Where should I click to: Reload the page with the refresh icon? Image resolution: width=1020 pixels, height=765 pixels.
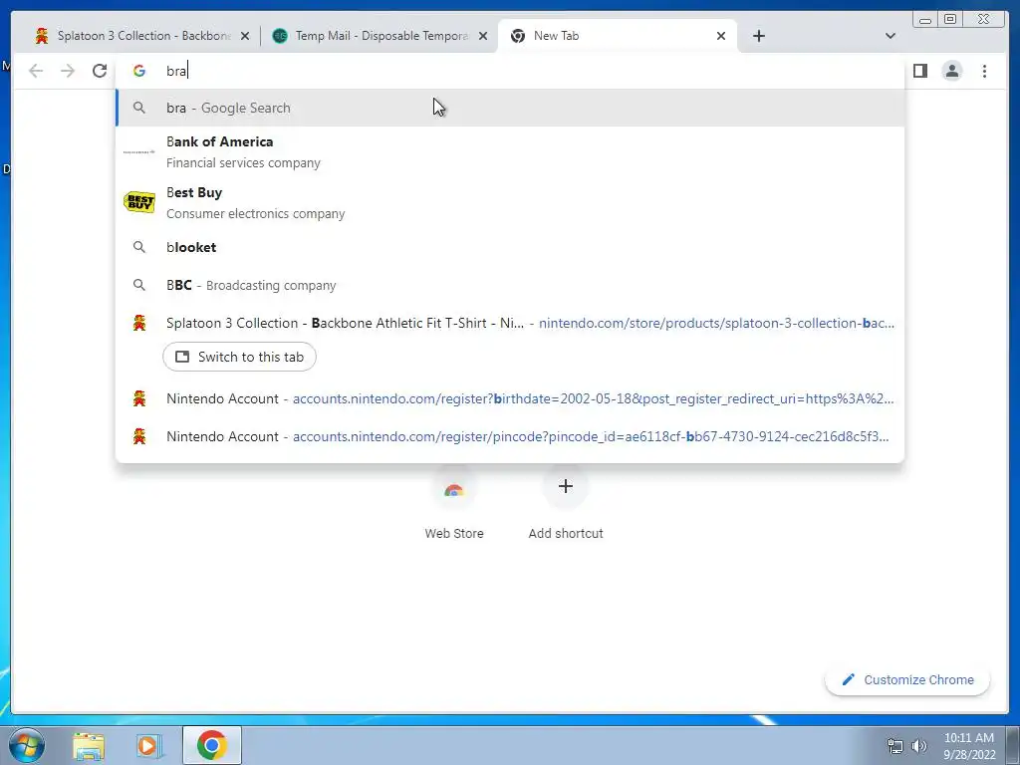click(100, 71)
